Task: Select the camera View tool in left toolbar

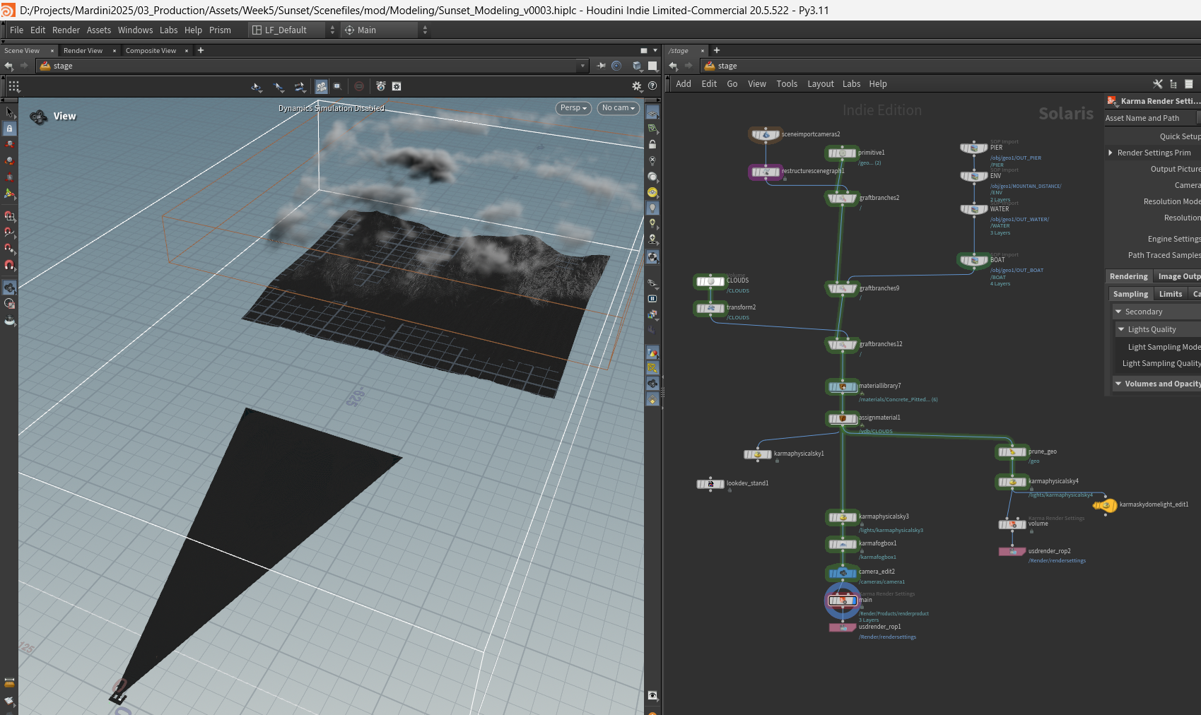Action: coord(9,288)
